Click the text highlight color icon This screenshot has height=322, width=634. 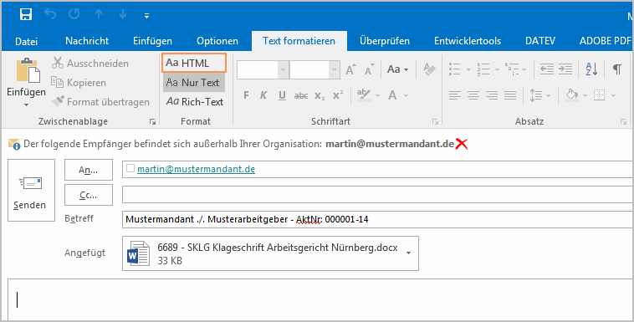click(364, 95)
